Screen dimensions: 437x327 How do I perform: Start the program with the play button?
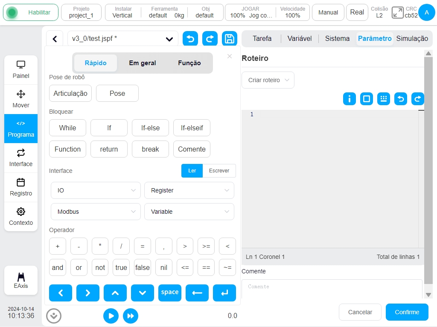coord(111,316)
